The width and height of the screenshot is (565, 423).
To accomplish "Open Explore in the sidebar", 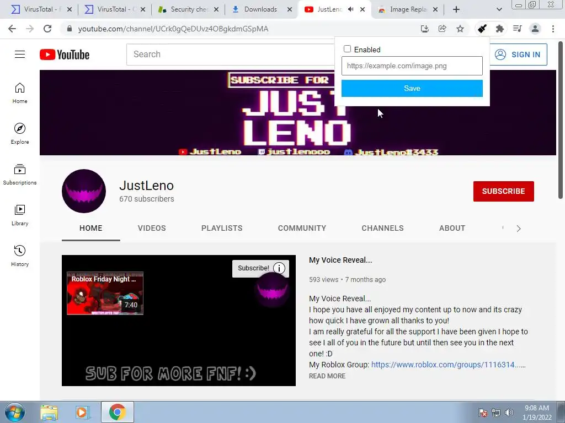I will coord(20,134).
